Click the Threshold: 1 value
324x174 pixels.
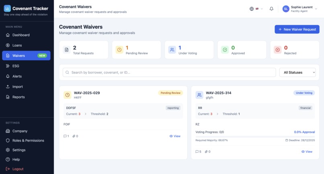[x=231, y=114]
